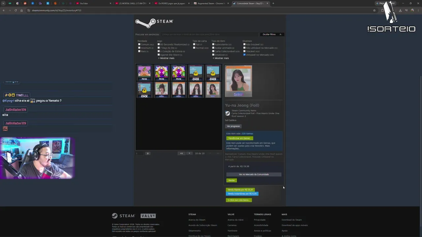Click 1-Click turn into Gems button
Screen dimensions: 422x237
(x=239, y=200)
